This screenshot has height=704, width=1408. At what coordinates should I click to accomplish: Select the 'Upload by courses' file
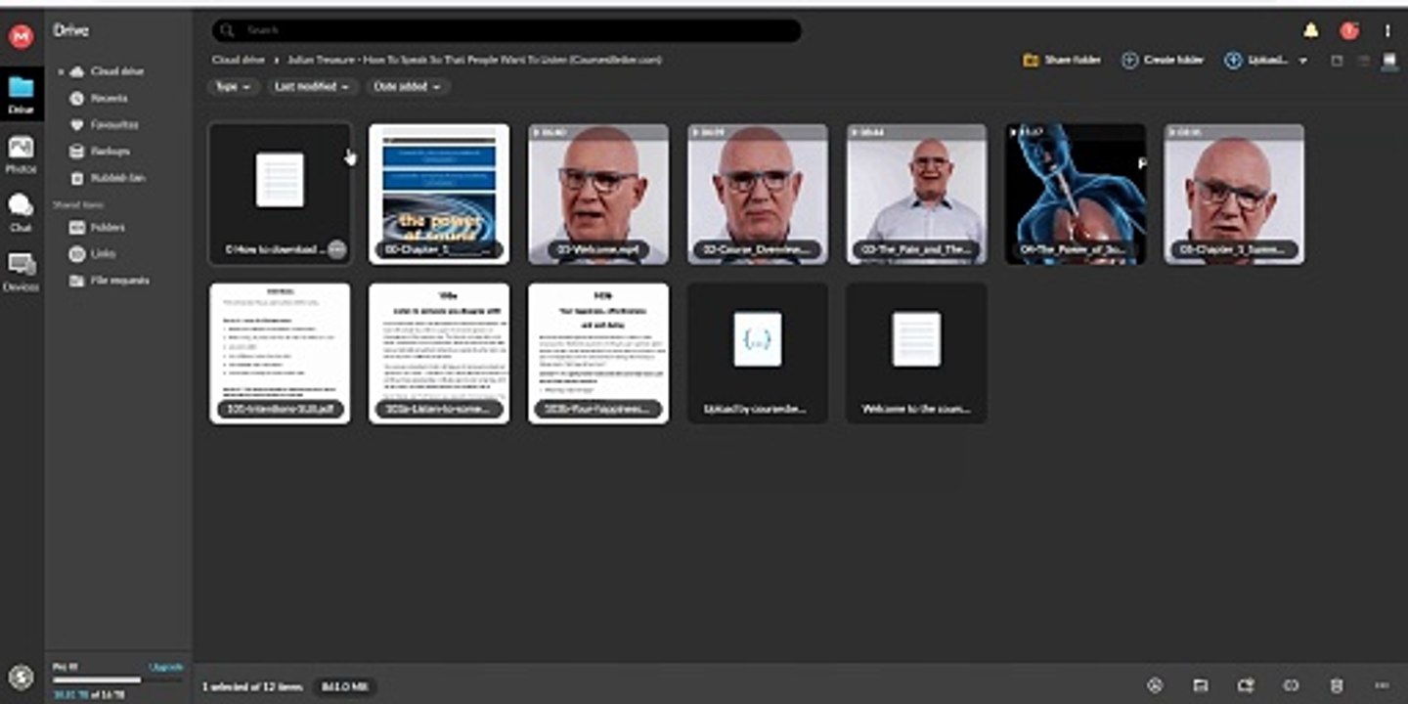click(758, 353)
